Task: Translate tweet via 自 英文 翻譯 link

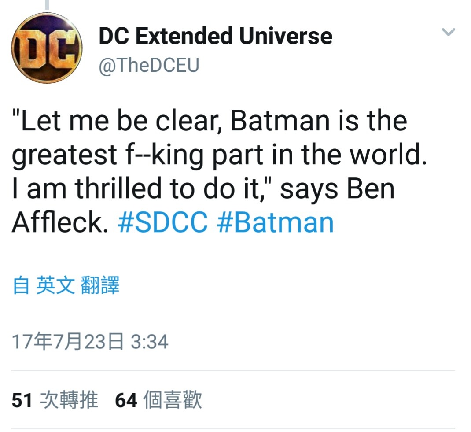Action: (x=66, y=285)
